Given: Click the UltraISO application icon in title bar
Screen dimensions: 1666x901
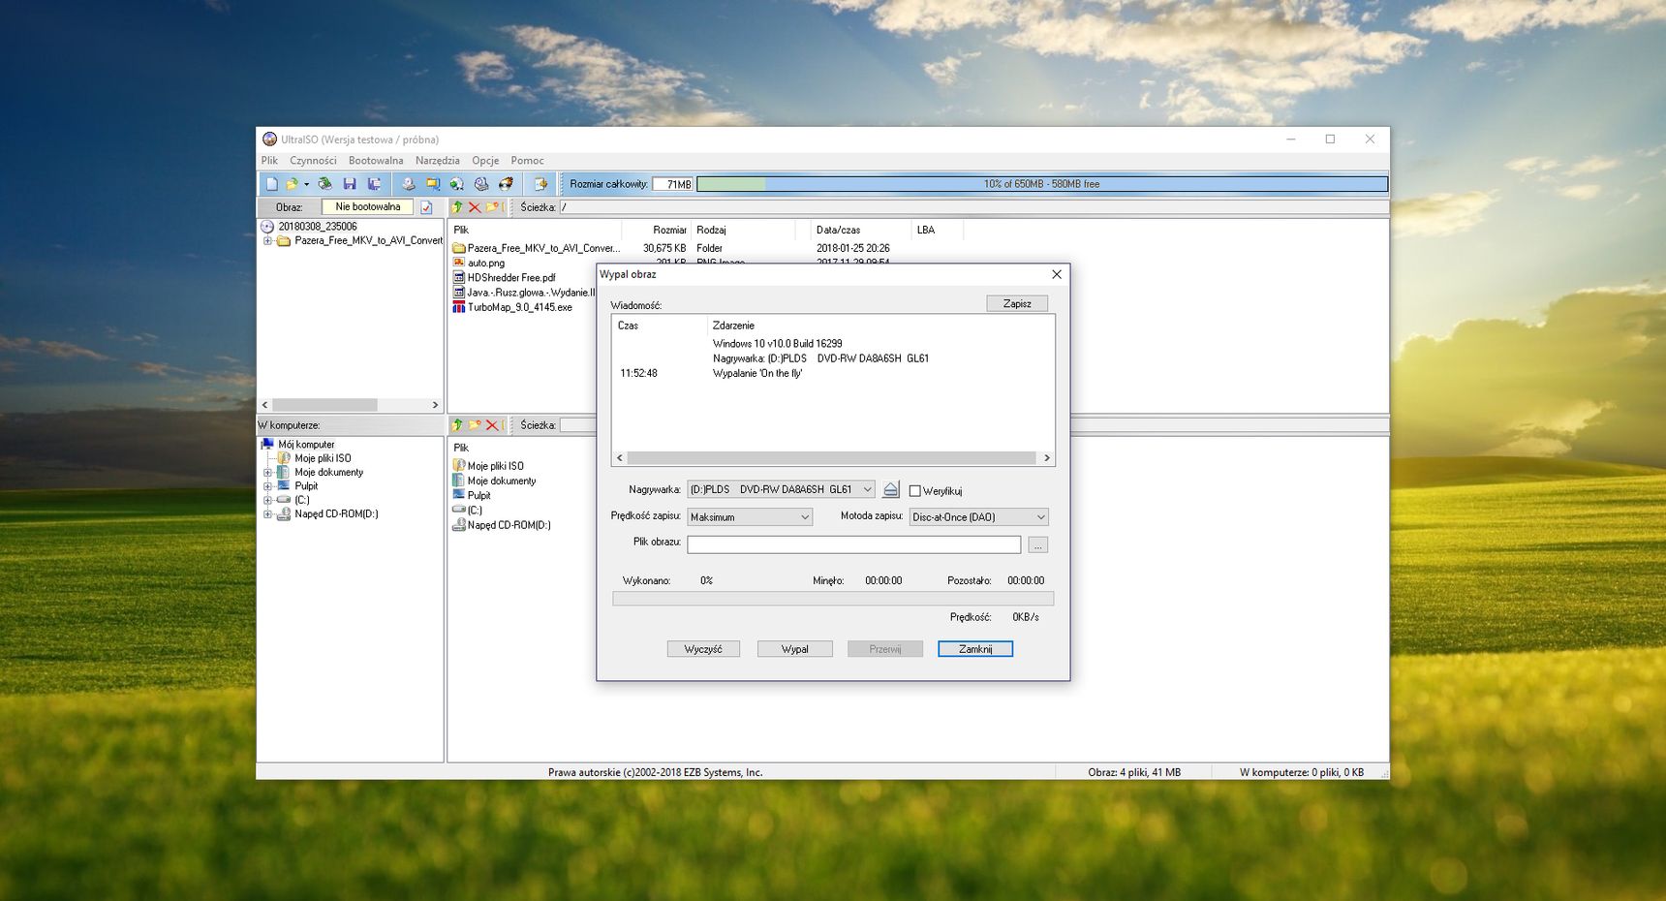Looking at the screenshot, I should [x=270, y=140].
